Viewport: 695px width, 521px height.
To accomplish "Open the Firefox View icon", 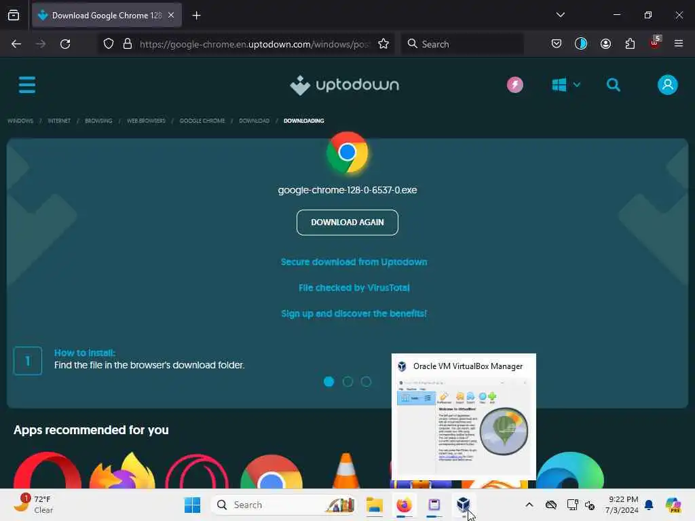I will pyautogui.click(x=14, y=15).
